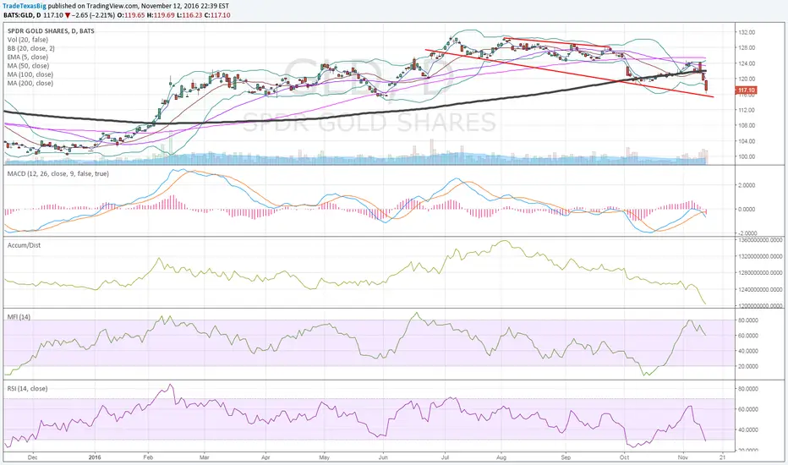Click the Mar label on time axis
The image size is (788, 465).
click(x=204, y=457)
